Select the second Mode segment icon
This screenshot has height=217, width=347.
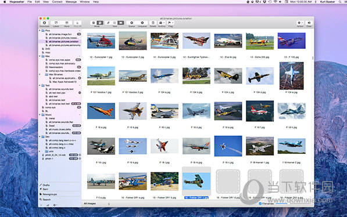100,23
